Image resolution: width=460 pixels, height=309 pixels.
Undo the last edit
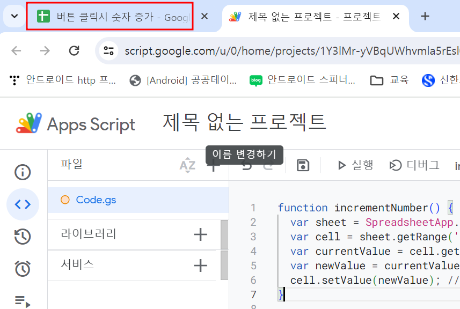coord(246,166)
